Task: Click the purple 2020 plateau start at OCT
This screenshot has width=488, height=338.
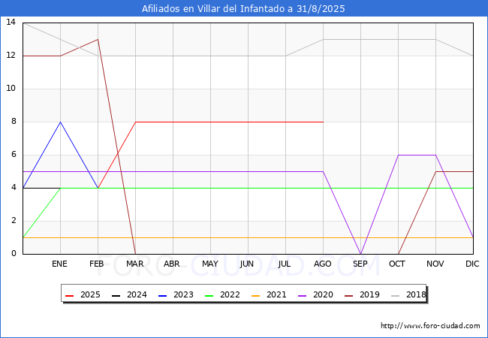Action: click(399, 155)
